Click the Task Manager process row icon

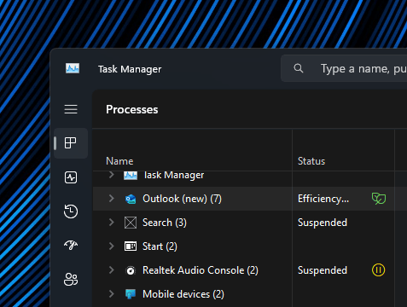pyautogui.click(x=131, y=176)
